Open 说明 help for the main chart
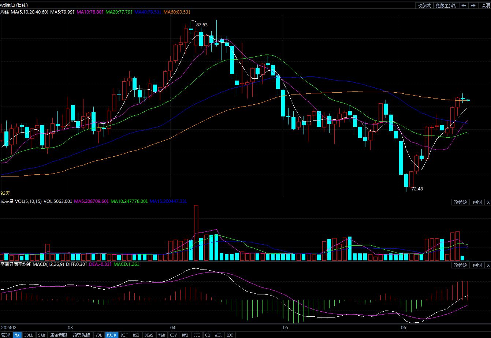 pyautogui.click(x=485, y=5)
